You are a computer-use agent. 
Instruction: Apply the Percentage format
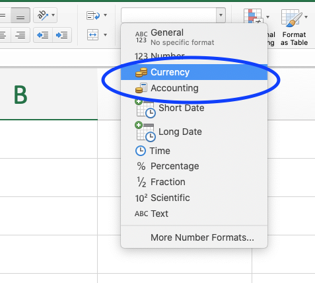pyautogui.click(x=194, y=166)
